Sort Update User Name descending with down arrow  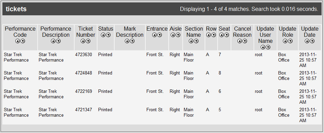coord(268,47)
